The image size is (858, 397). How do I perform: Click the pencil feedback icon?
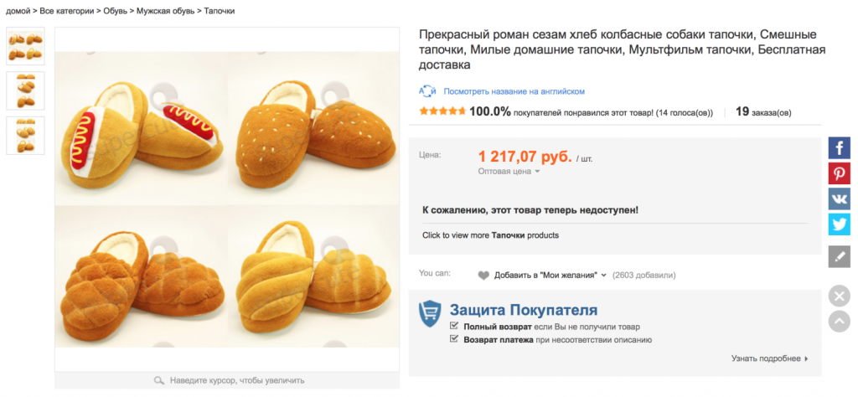(839, 256)
